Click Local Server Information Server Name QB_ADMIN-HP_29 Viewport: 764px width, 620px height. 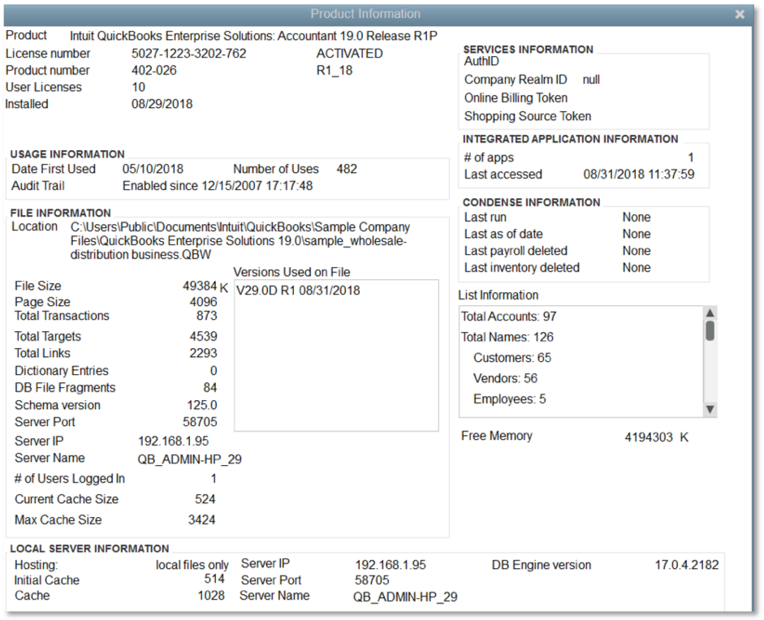405,597
